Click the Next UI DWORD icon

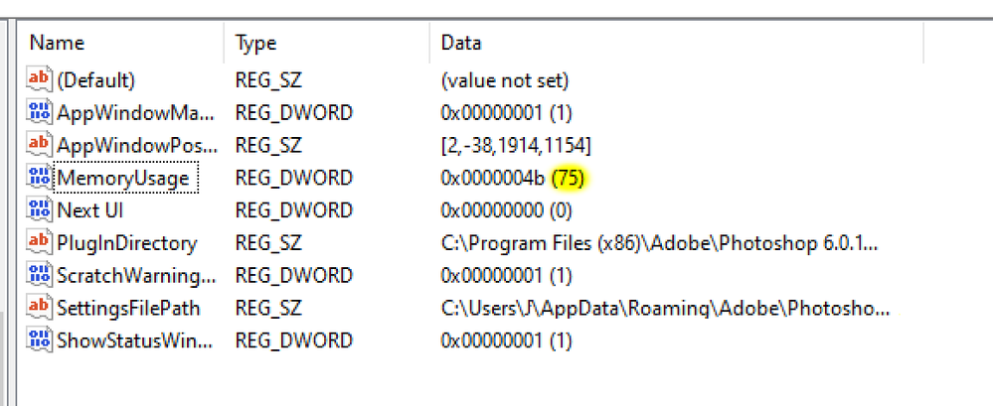tap(40, 210)
